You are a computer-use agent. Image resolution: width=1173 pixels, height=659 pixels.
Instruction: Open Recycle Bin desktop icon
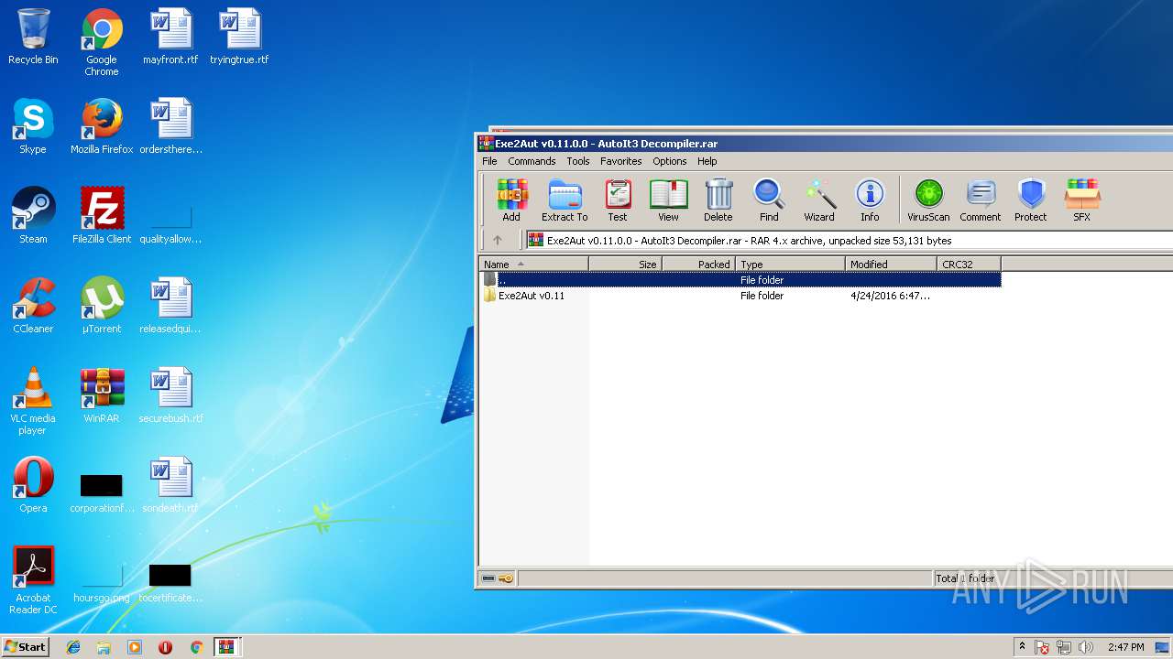click(x=33, y=38)
